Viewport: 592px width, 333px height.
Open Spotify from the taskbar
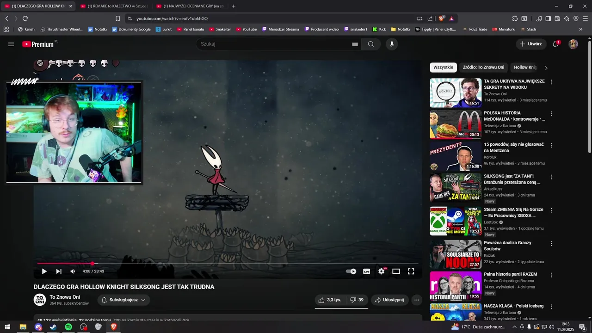[x=68, y=327]
